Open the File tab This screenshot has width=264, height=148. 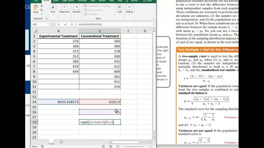(36, 1)
